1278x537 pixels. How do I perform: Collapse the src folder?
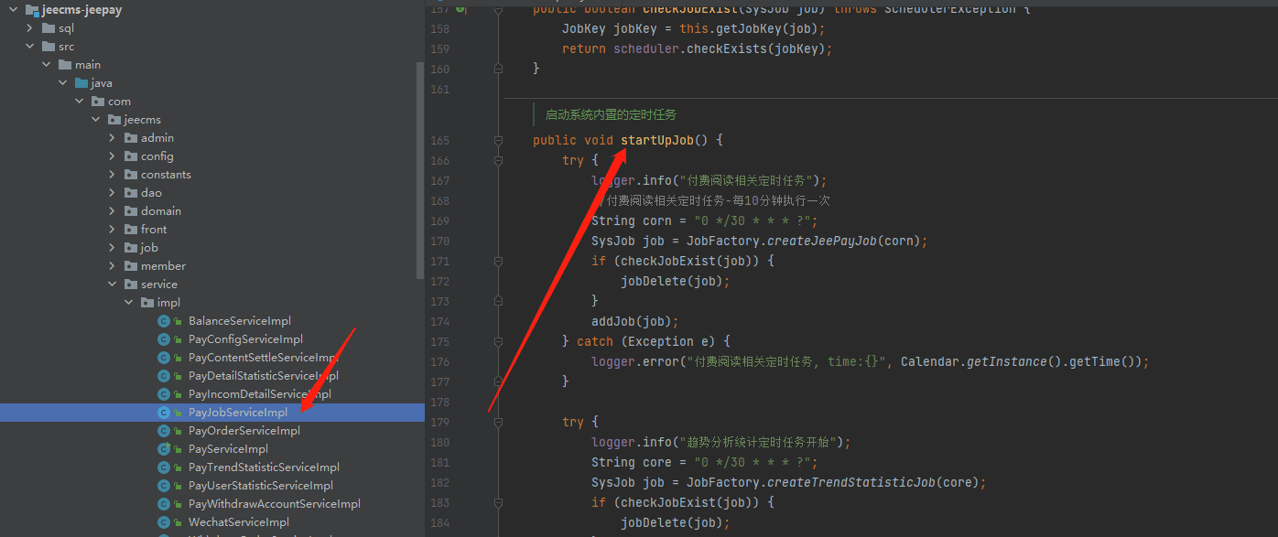click(29, 47)
